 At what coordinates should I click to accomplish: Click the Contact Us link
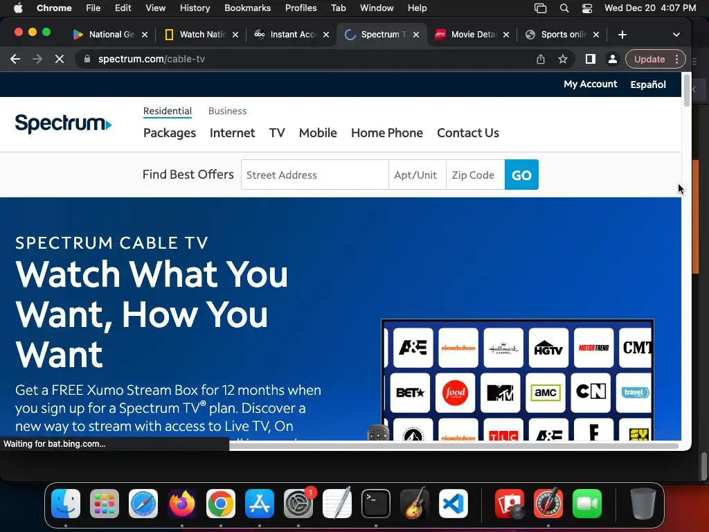[x=468, y=132]
